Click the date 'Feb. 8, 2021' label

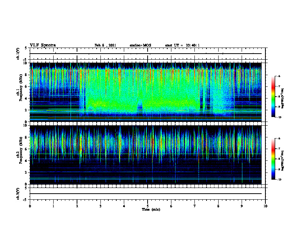[105, 45]
